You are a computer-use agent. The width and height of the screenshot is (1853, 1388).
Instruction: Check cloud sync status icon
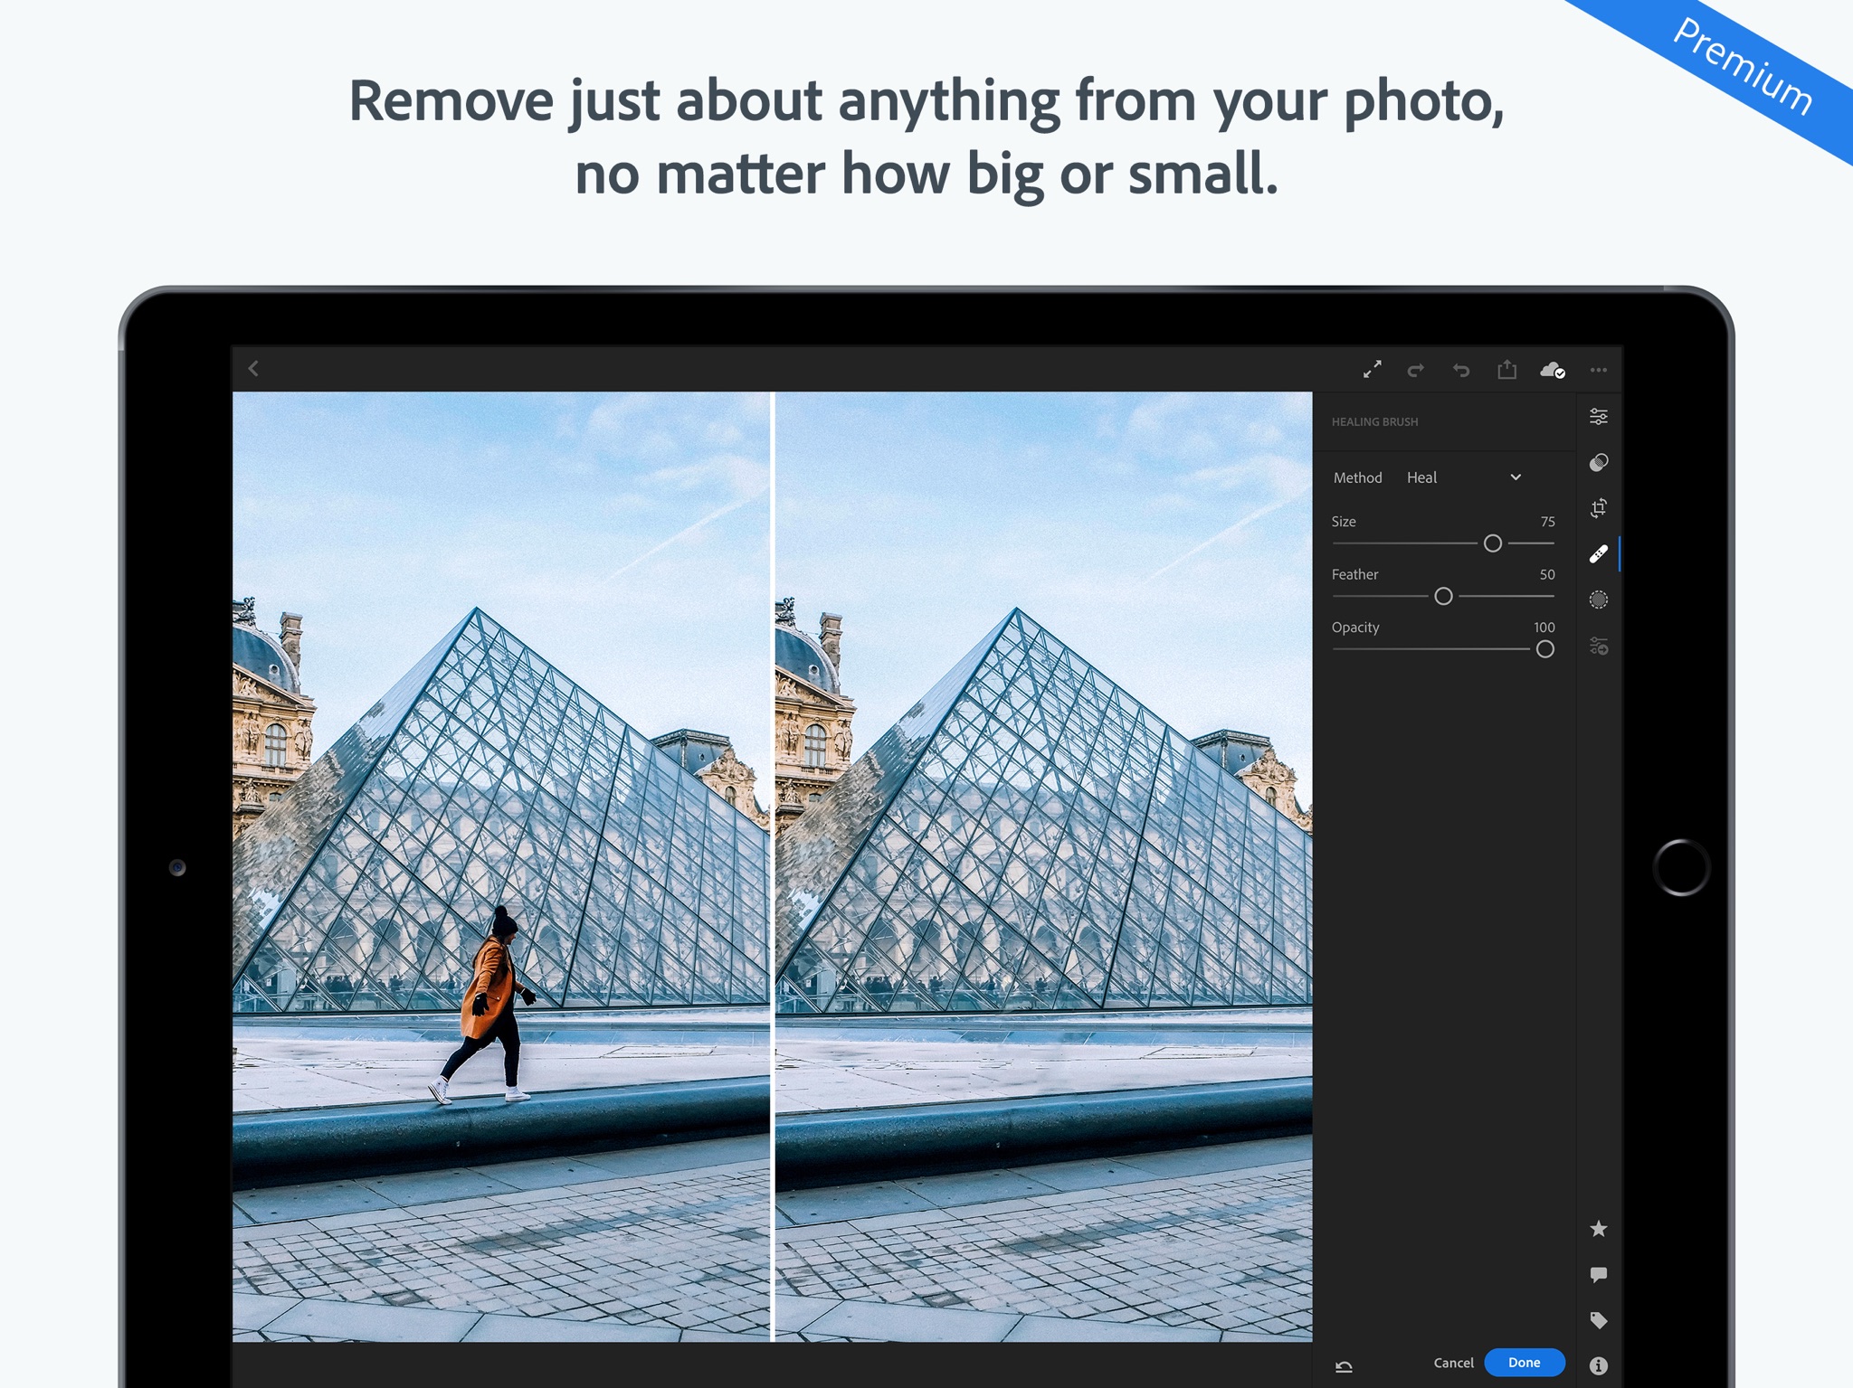tap(1553, 370)
